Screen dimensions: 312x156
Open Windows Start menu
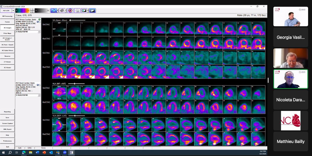[4, 152]
